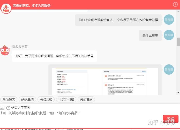Click the red 发送 send button
The width and height of the screenshot is (180, 130).
coord(171,119)
